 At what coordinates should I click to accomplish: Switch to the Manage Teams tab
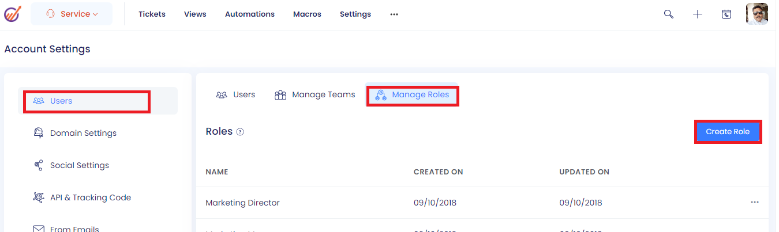(314, 94)
